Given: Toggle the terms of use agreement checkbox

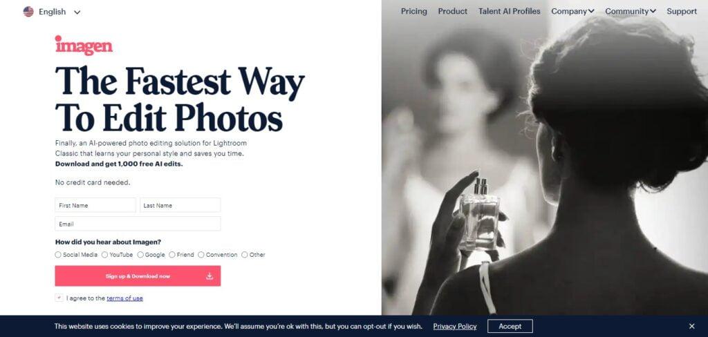Looking at the screenshot, I should pyautogui.click(x=59, y=298).
